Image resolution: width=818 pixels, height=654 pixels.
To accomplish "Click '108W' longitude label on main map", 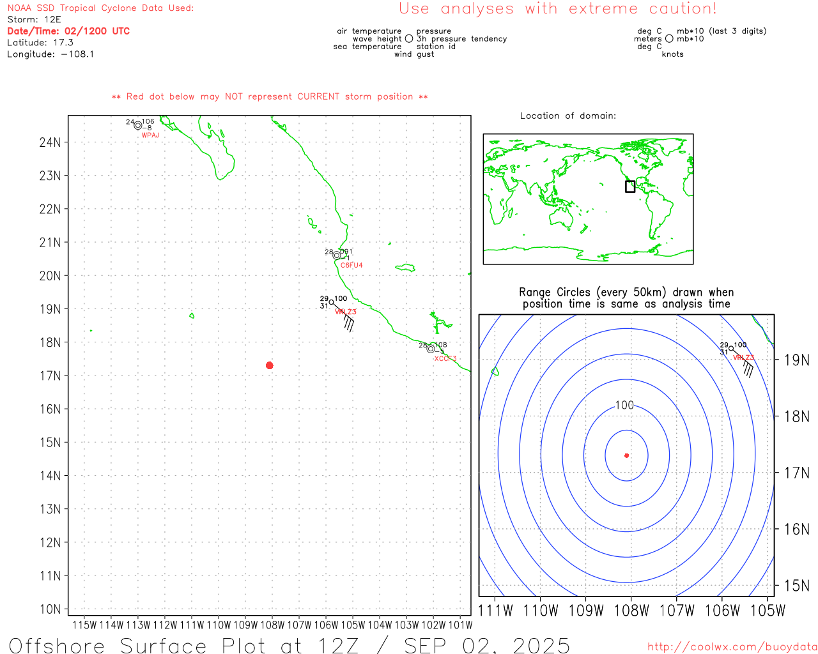I will [x=272, y=625].
